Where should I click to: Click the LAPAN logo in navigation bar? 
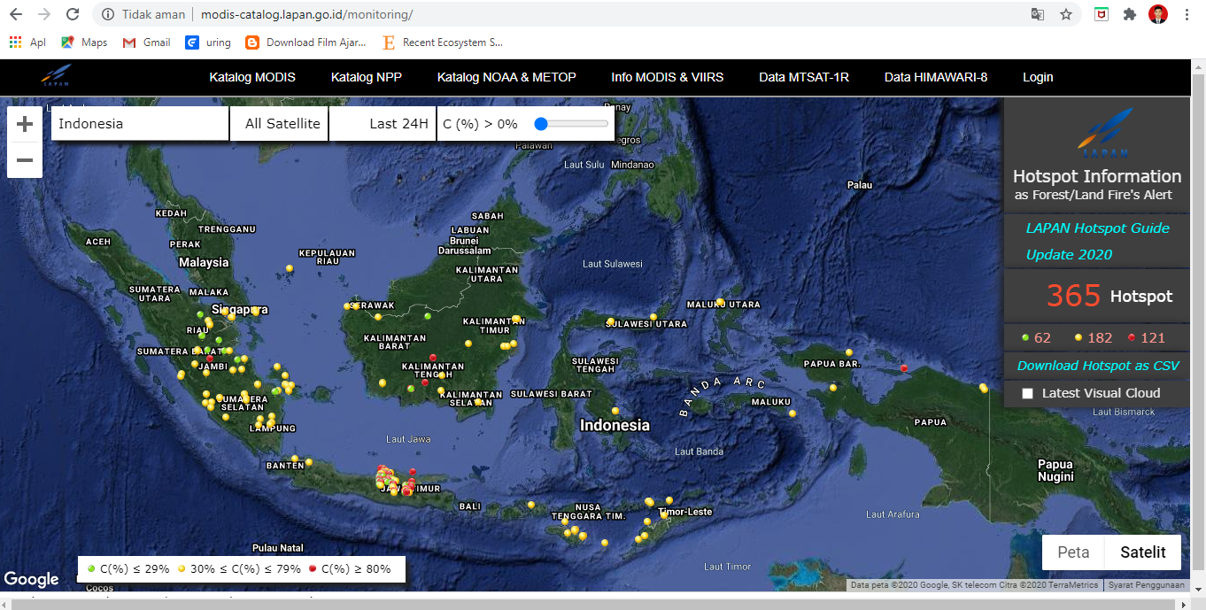click(55, 76)
